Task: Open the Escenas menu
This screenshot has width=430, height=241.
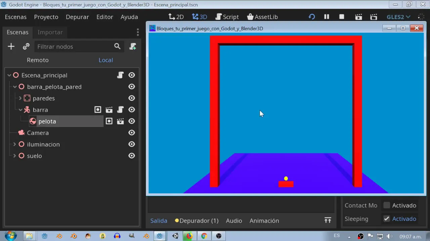Action: point(16,17)
